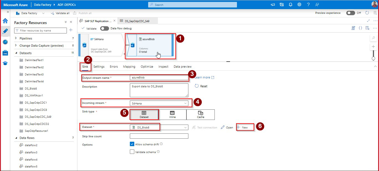Open the Learn more link

coord(204,77)
